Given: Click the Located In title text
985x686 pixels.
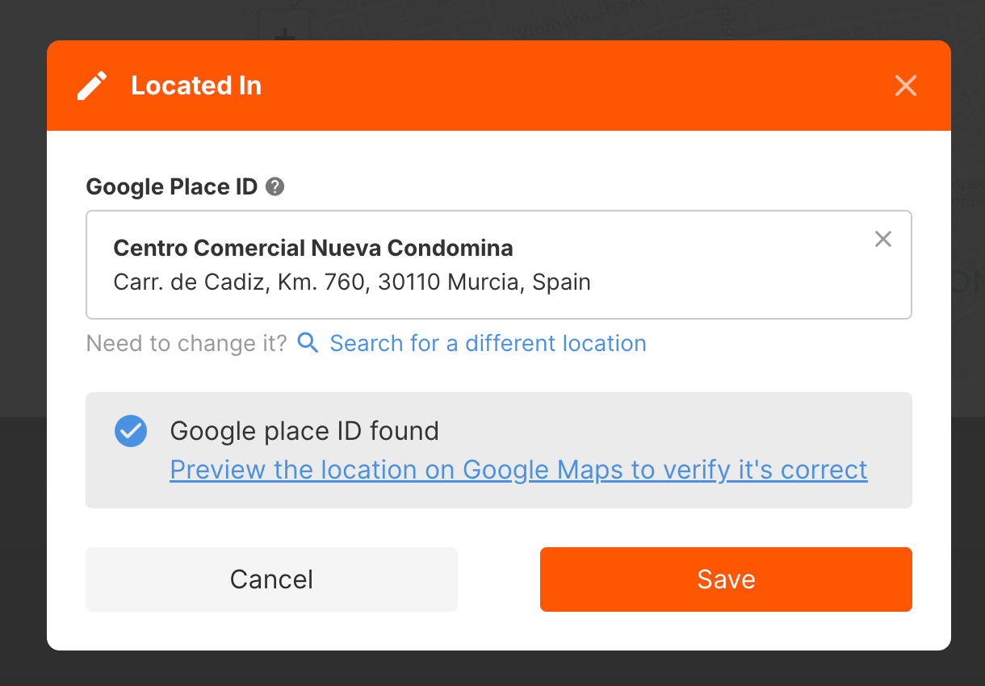Looking at the screenshot, I should coord(196,86).
